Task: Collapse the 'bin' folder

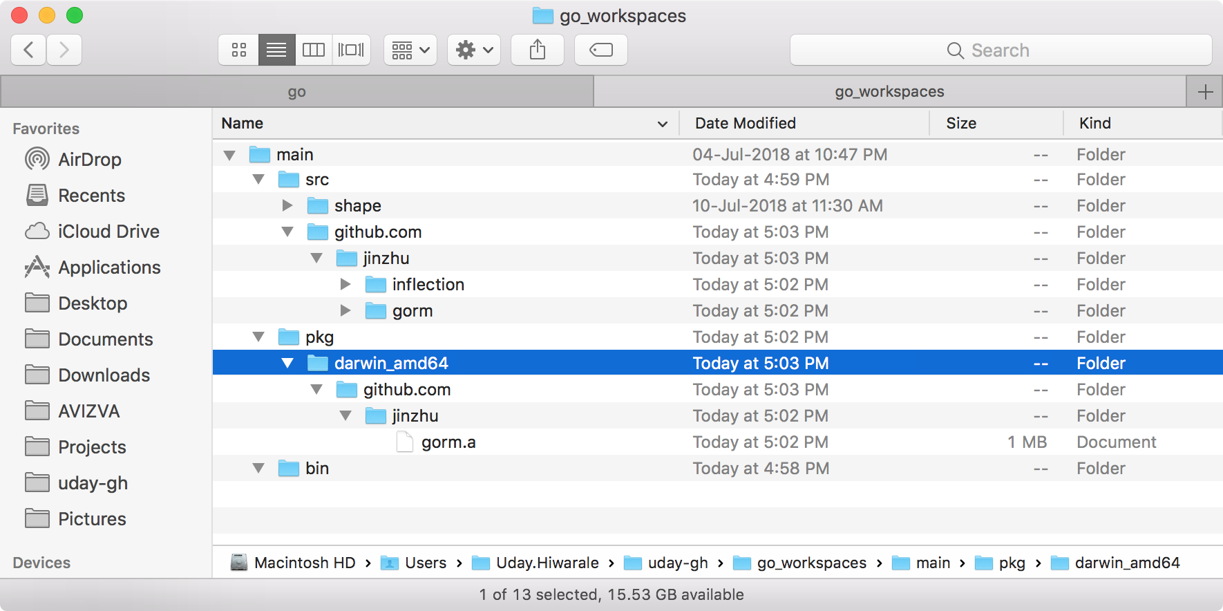Action: 258,469
